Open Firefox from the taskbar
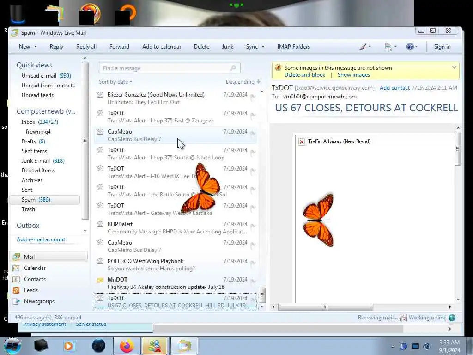473x355 pixels. (127, 346)
